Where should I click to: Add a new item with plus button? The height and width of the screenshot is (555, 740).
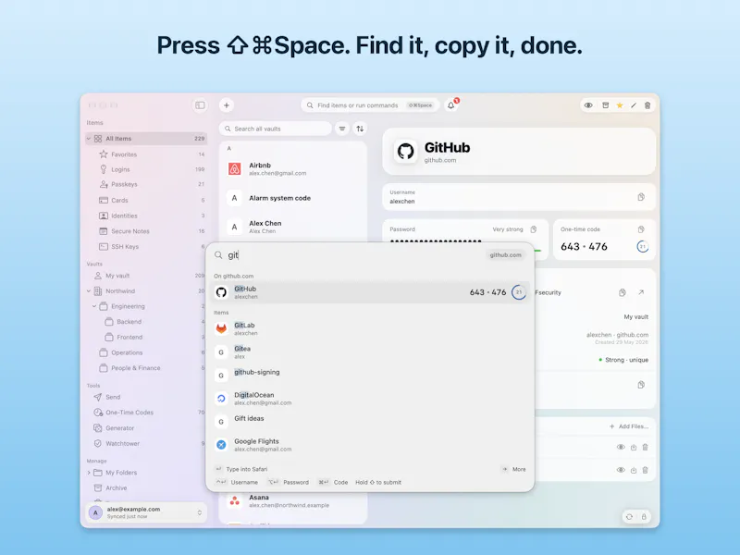point(227,105)
